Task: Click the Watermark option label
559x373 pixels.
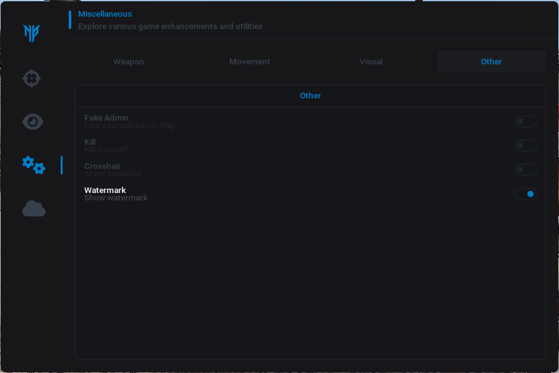Action: (x=105, y=190)
